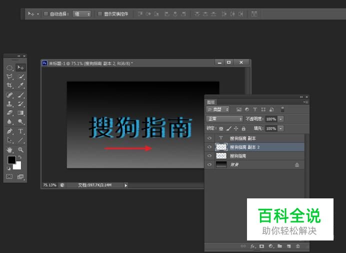The width and height of the screenshot is (346, 253).
Task: Open the 类型 filter dropdown
Action: tap(218, 109)
